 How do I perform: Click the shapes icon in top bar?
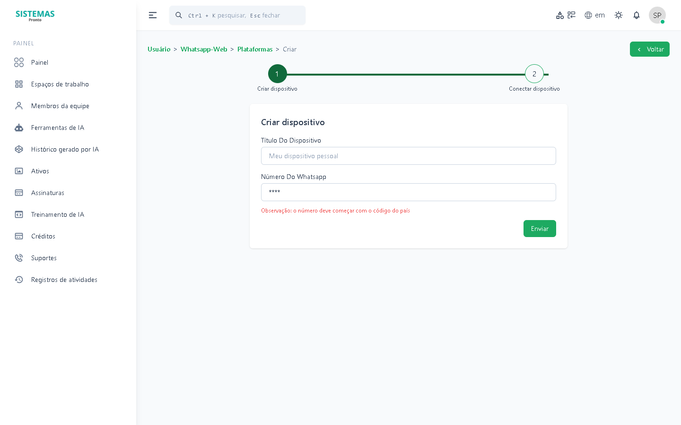click(560, 15)
